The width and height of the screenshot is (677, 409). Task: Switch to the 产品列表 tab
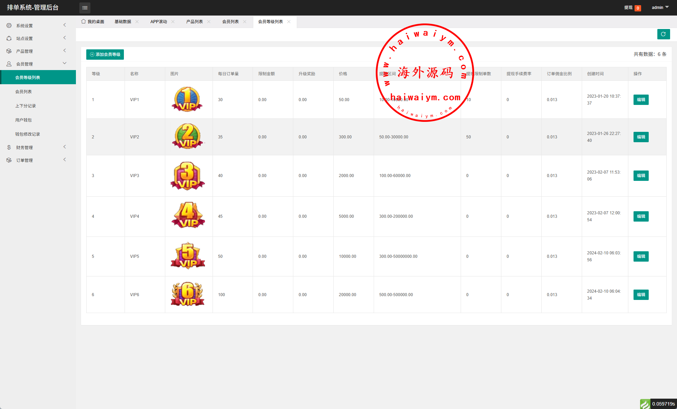point(195,21)
